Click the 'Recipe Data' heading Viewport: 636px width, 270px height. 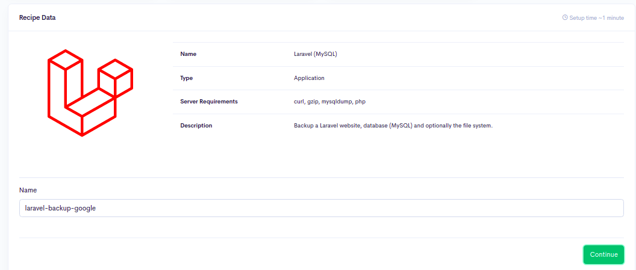pyautogui.click(x=37, y=18)
